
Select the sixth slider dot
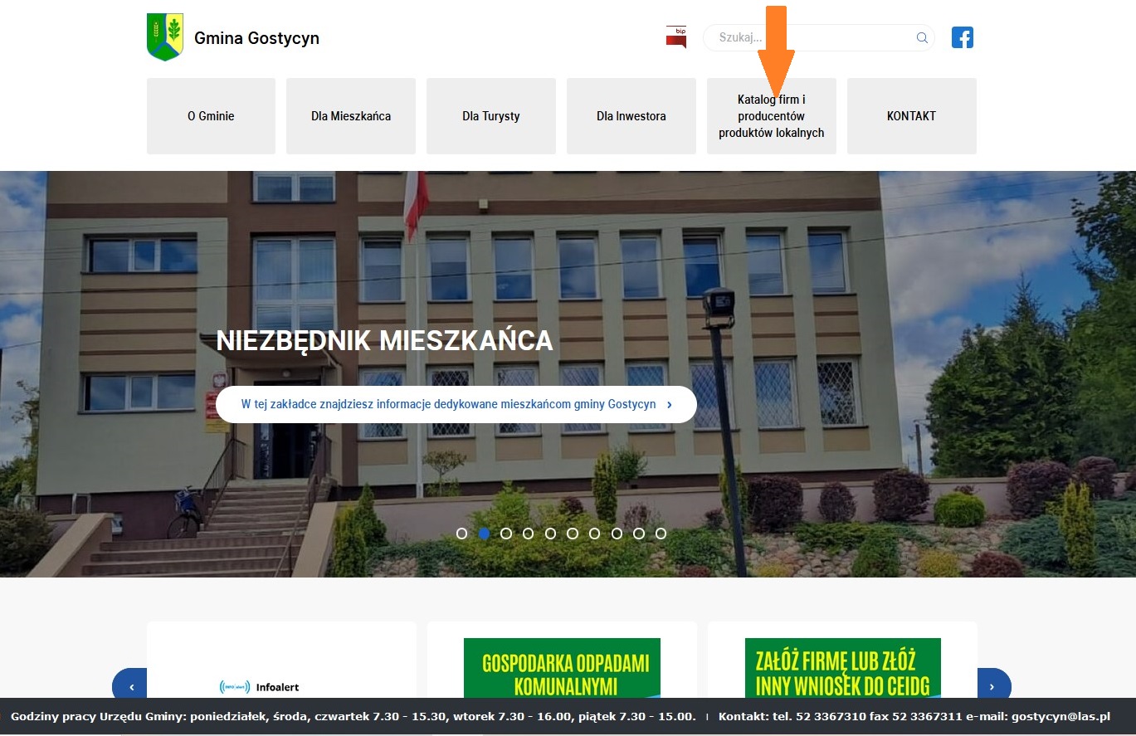pyautogui.click(x=573, y=534)
